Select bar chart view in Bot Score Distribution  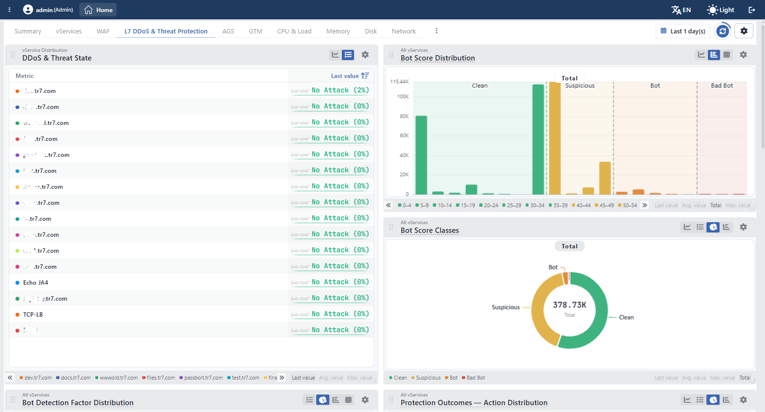(x=714, y=55)
